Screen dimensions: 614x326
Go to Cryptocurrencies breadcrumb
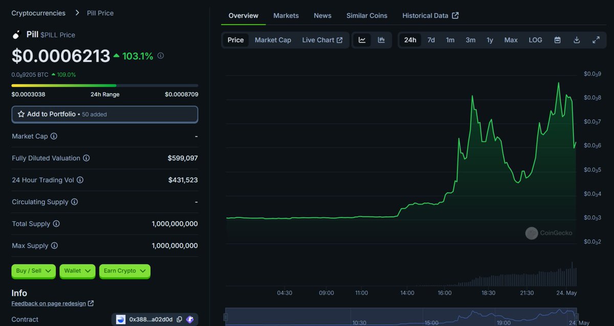tap(38, 13)
